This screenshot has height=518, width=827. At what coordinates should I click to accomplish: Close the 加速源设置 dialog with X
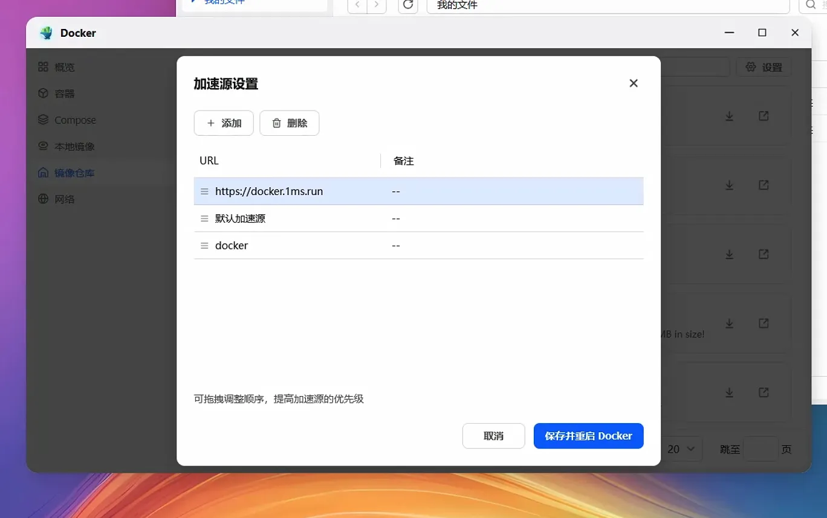pos(634,83)
